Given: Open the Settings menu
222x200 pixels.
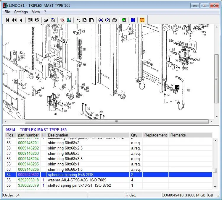Looking at the screenshot, I should (x=21, y=12).
